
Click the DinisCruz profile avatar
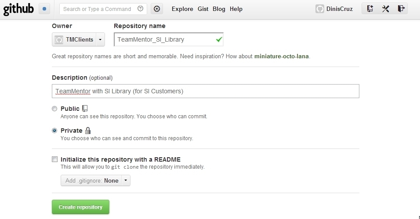[320, 9]
